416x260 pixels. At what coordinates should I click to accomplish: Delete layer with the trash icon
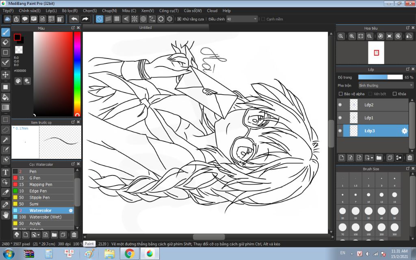pos(409,158)
